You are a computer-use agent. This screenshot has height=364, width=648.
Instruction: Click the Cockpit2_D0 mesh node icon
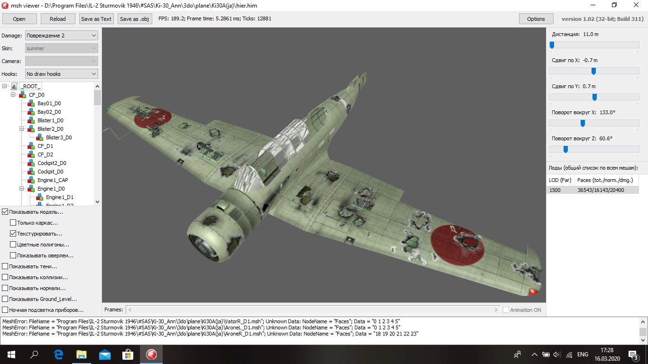(31, 163)
